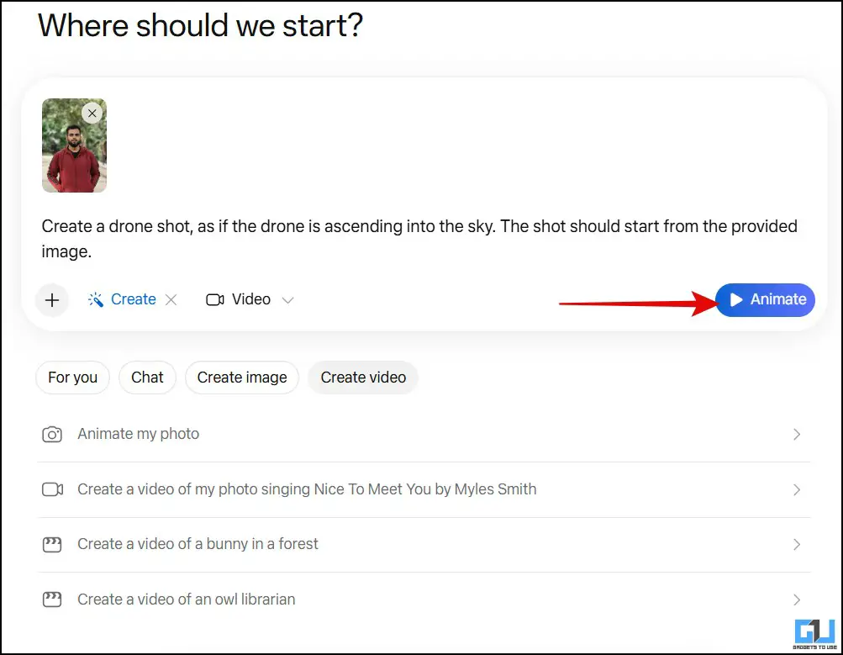Pick the Myles Smith singing video suggestion
This screenshot has height=655, width=843.
(307, 489)
